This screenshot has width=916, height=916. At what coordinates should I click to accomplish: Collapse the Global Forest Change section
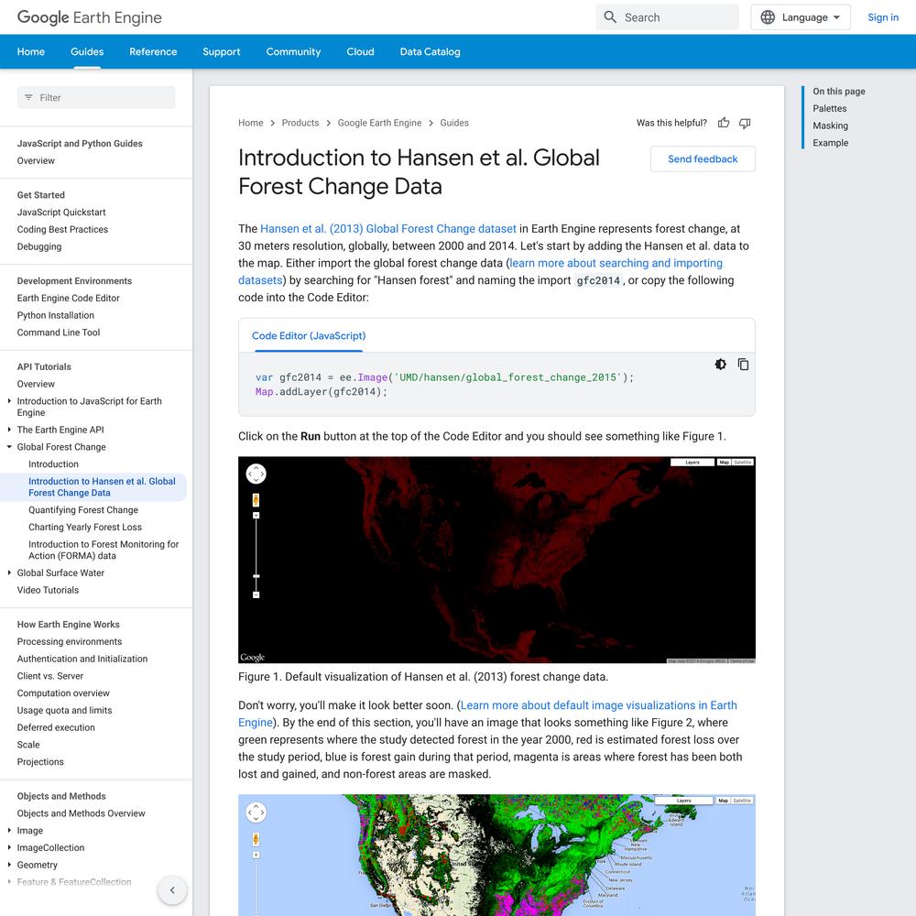click(9, 447)
